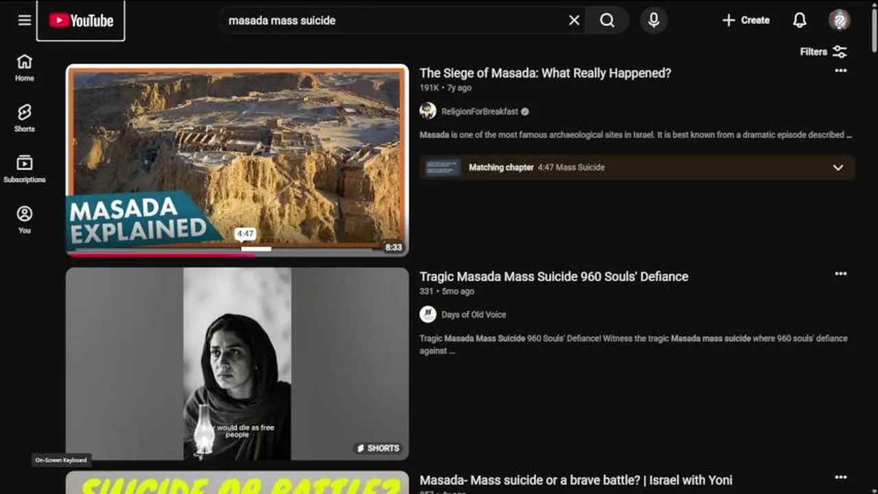The image size is (878, 494).
Task: Submit search with magnifier button
Action: pyautogui.click(x=607, y=21)
